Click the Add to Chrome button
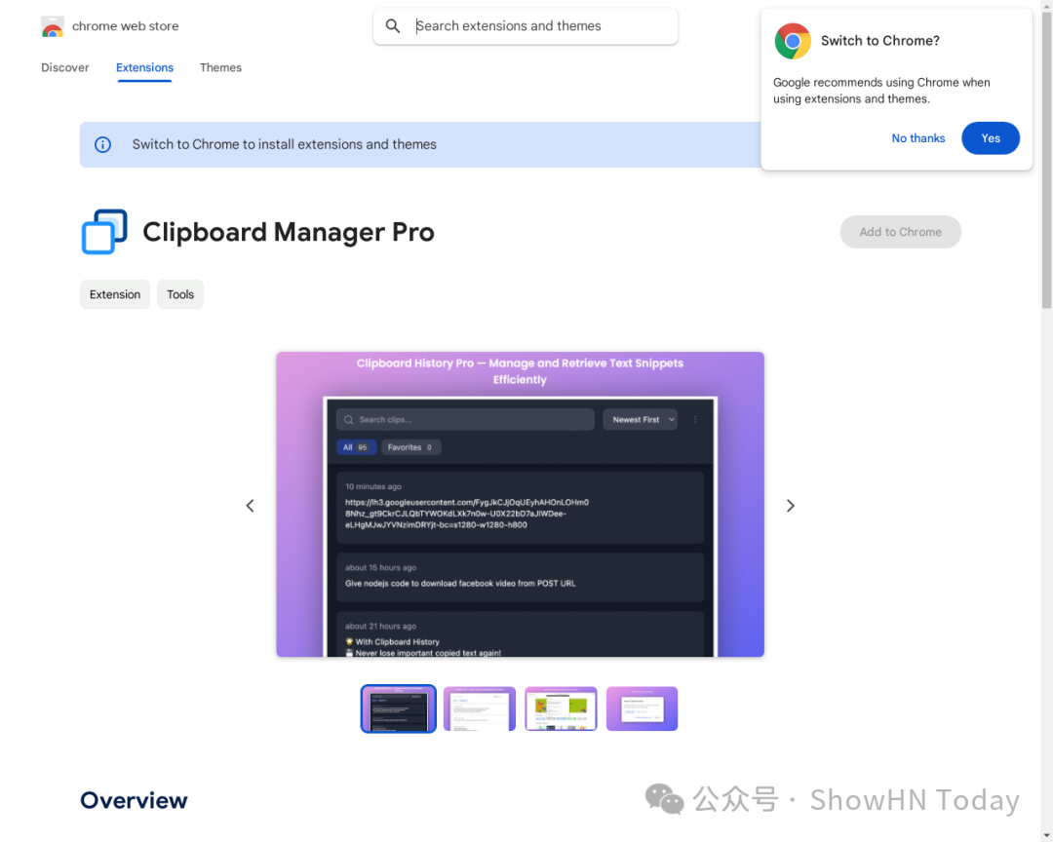1053x842 pixels. pos(900,232)
